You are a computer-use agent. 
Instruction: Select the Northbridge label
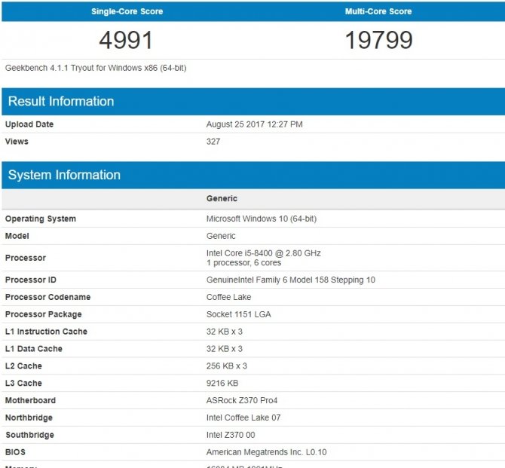tap(29, 418)
